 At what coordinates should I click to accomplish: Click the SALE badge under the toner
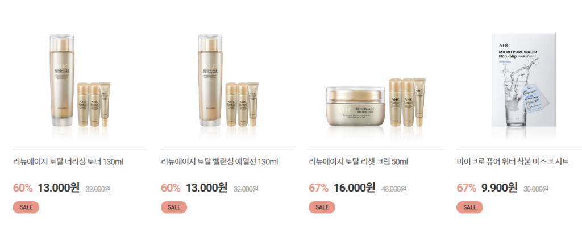[26, 207]
